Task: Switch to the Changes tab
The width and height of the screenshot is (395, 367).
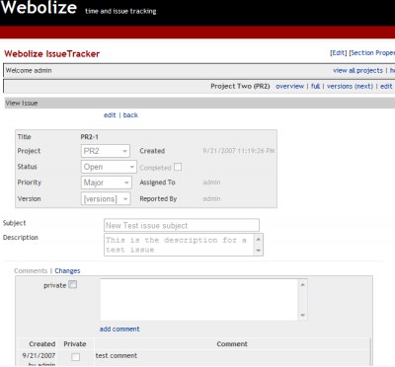Action: click(67, 271)
